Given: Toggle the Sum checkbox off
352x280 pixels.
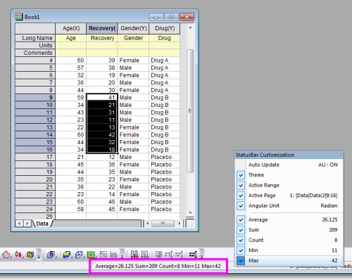Looking at the screenshot, I should tap(241, 230).
